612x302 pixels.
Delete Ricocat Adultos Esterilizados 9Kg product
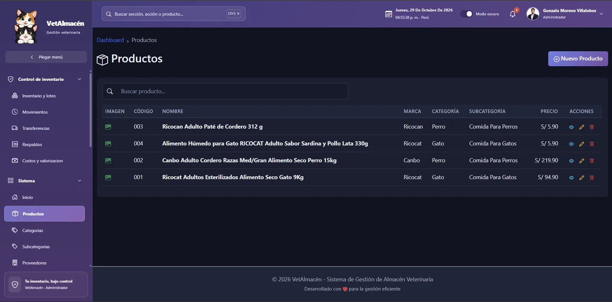(x=592, y=178)
